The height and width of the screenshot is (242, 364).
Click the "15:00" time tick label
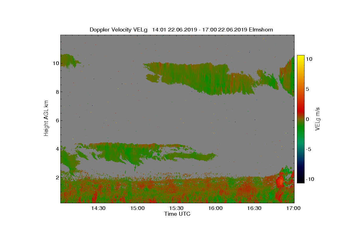coord(137,208)
